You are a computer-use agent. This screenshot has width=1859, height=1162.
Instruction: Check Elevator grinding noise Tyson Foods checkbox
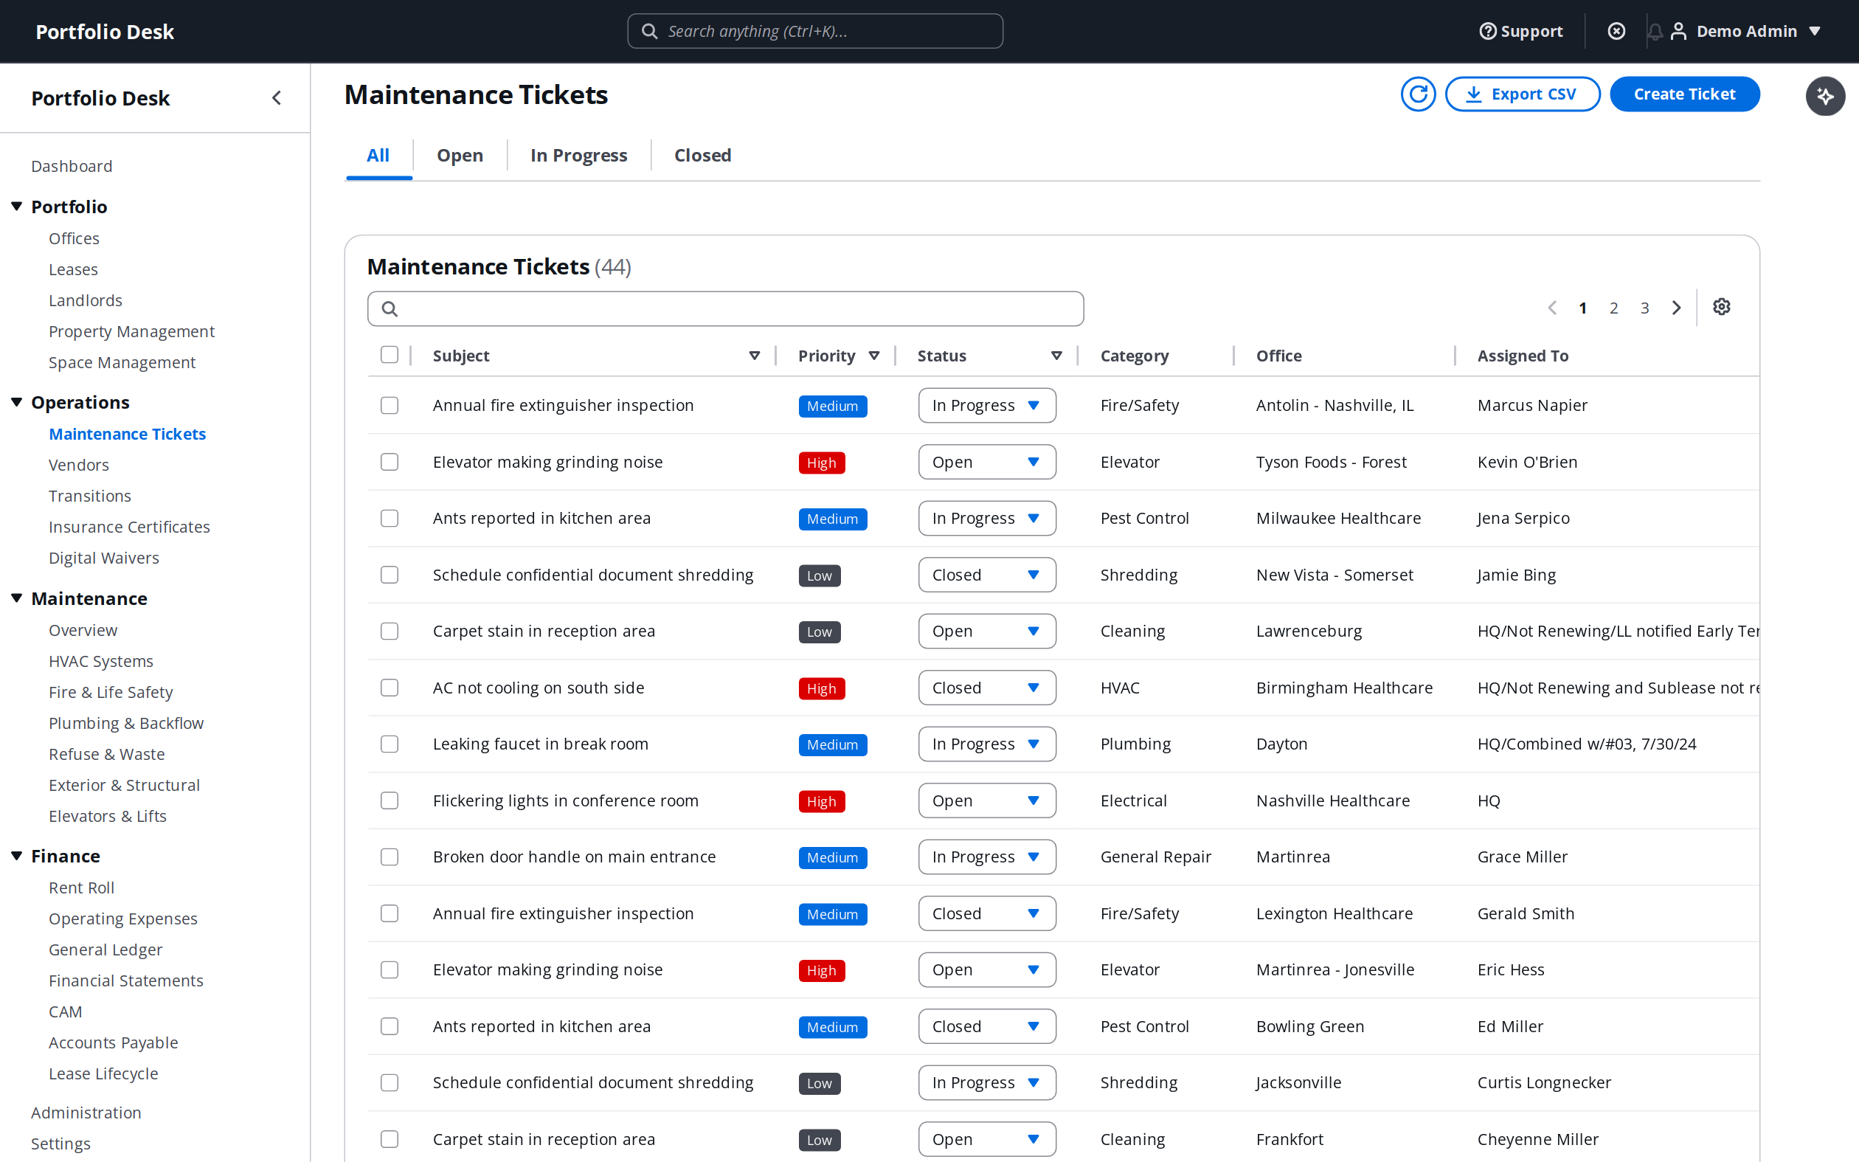(390, 462)
